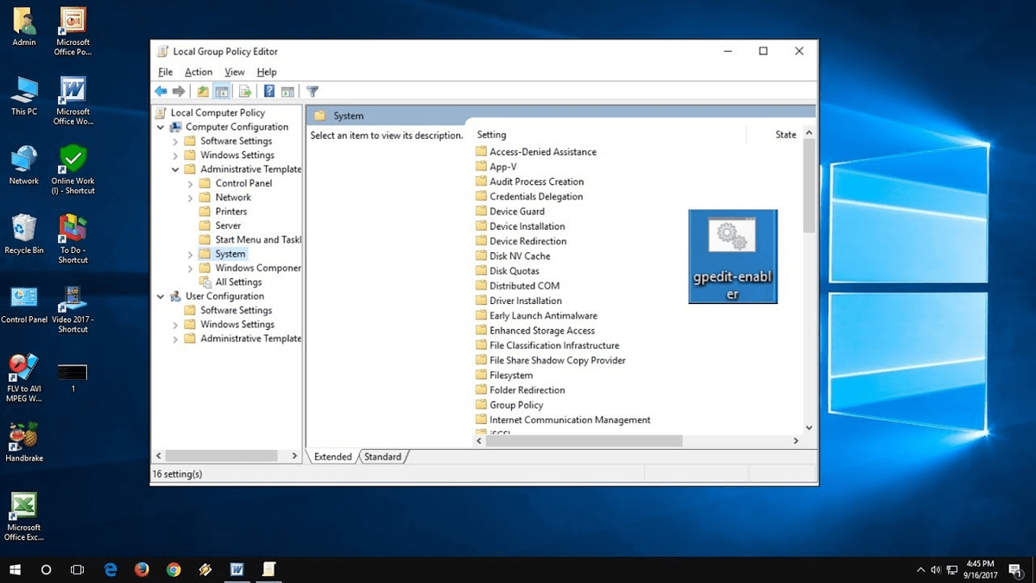Screen dimensions: 1036x583
Task: Switch to the Standard tab
Action: pyautogui.click(x=382, y=456)
